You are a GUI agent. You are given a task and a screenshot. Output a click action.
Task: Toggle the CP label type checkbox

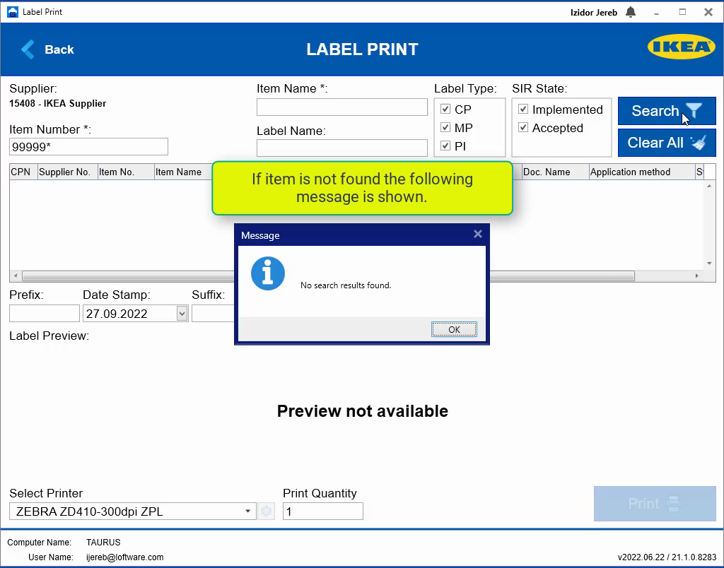point(445,109)
